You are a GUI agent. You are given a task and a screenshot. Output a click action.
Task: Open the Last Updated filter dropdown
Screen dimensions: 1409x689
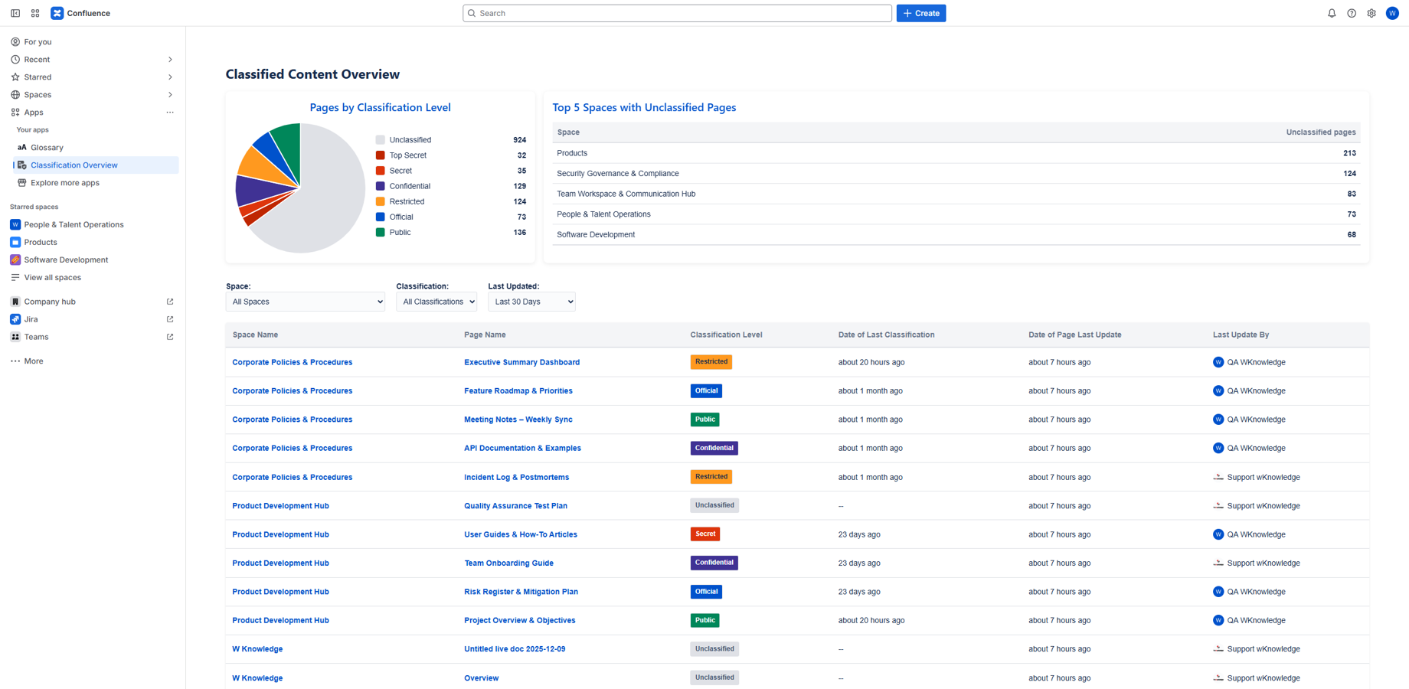(x=531, y=302)
